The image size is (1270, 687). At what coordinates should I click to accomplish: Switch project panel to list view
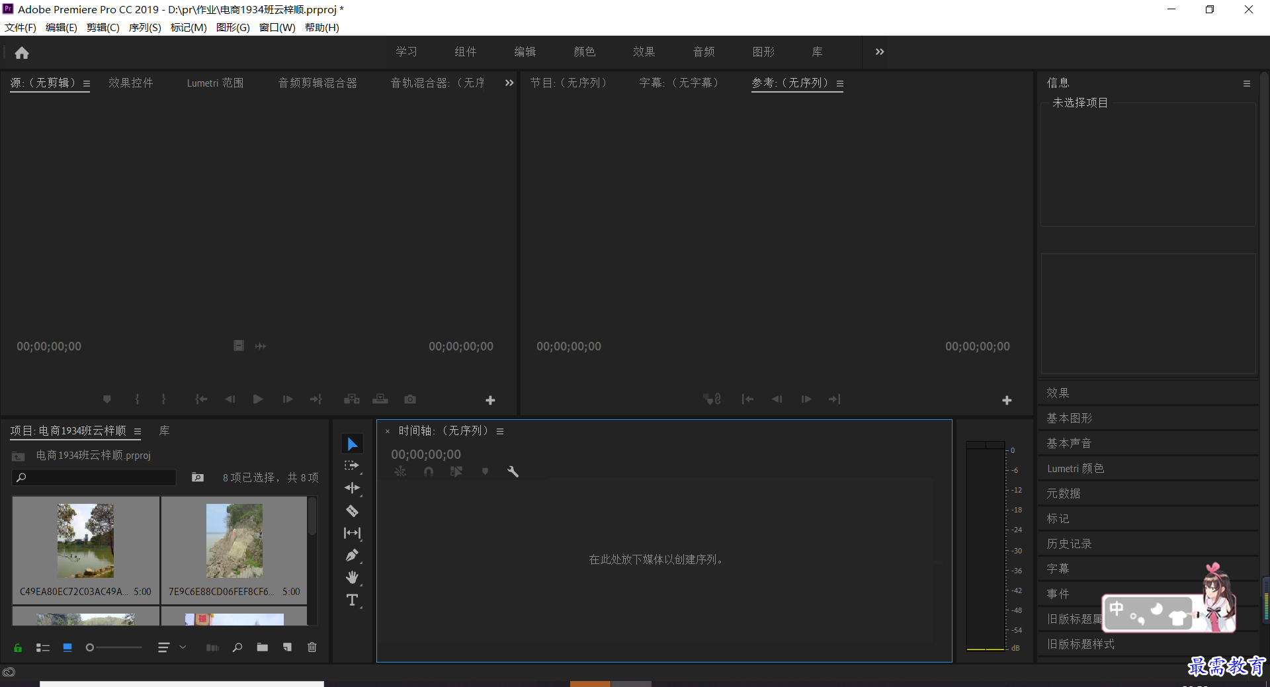43,648
